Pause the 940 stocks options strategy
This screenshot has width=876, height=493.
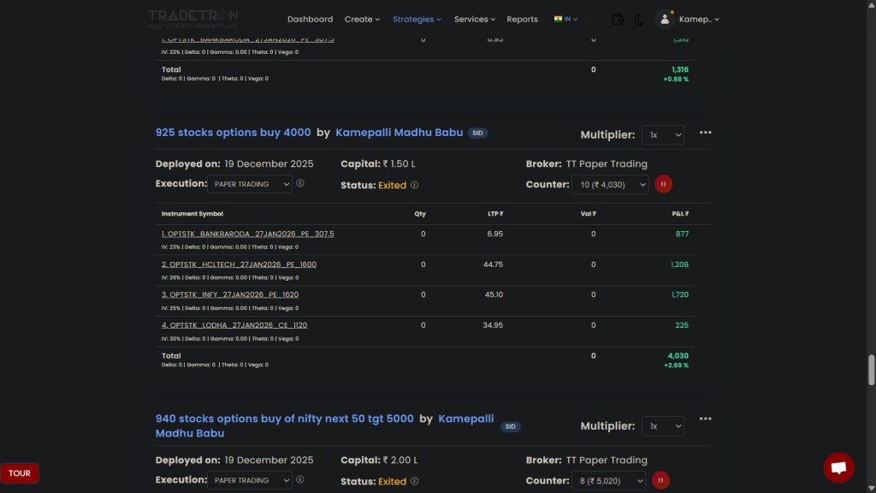(x=660, y=481)
